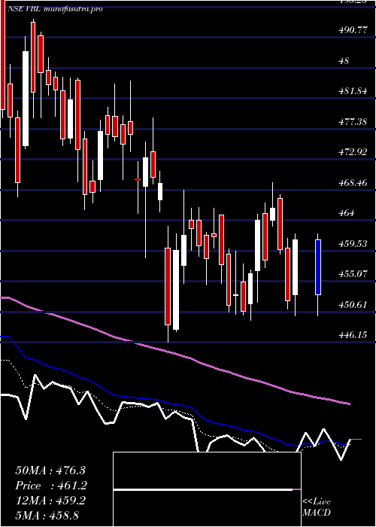Click inside the MACD histogram box
The height and width of the screenshot is (527, 376).
207,489
